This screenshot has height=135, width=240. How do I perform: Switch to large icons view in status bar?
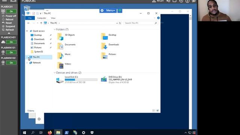157,111
